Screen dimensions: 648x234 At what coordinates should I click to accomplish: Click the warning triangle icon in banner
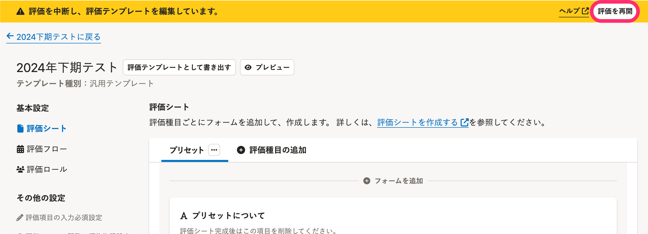click(x=20, y=11)
